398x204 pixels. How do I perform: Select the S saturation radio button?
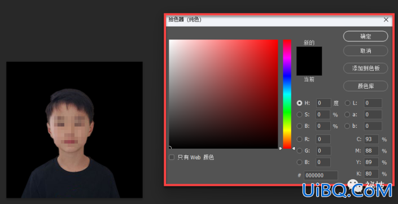300,115
